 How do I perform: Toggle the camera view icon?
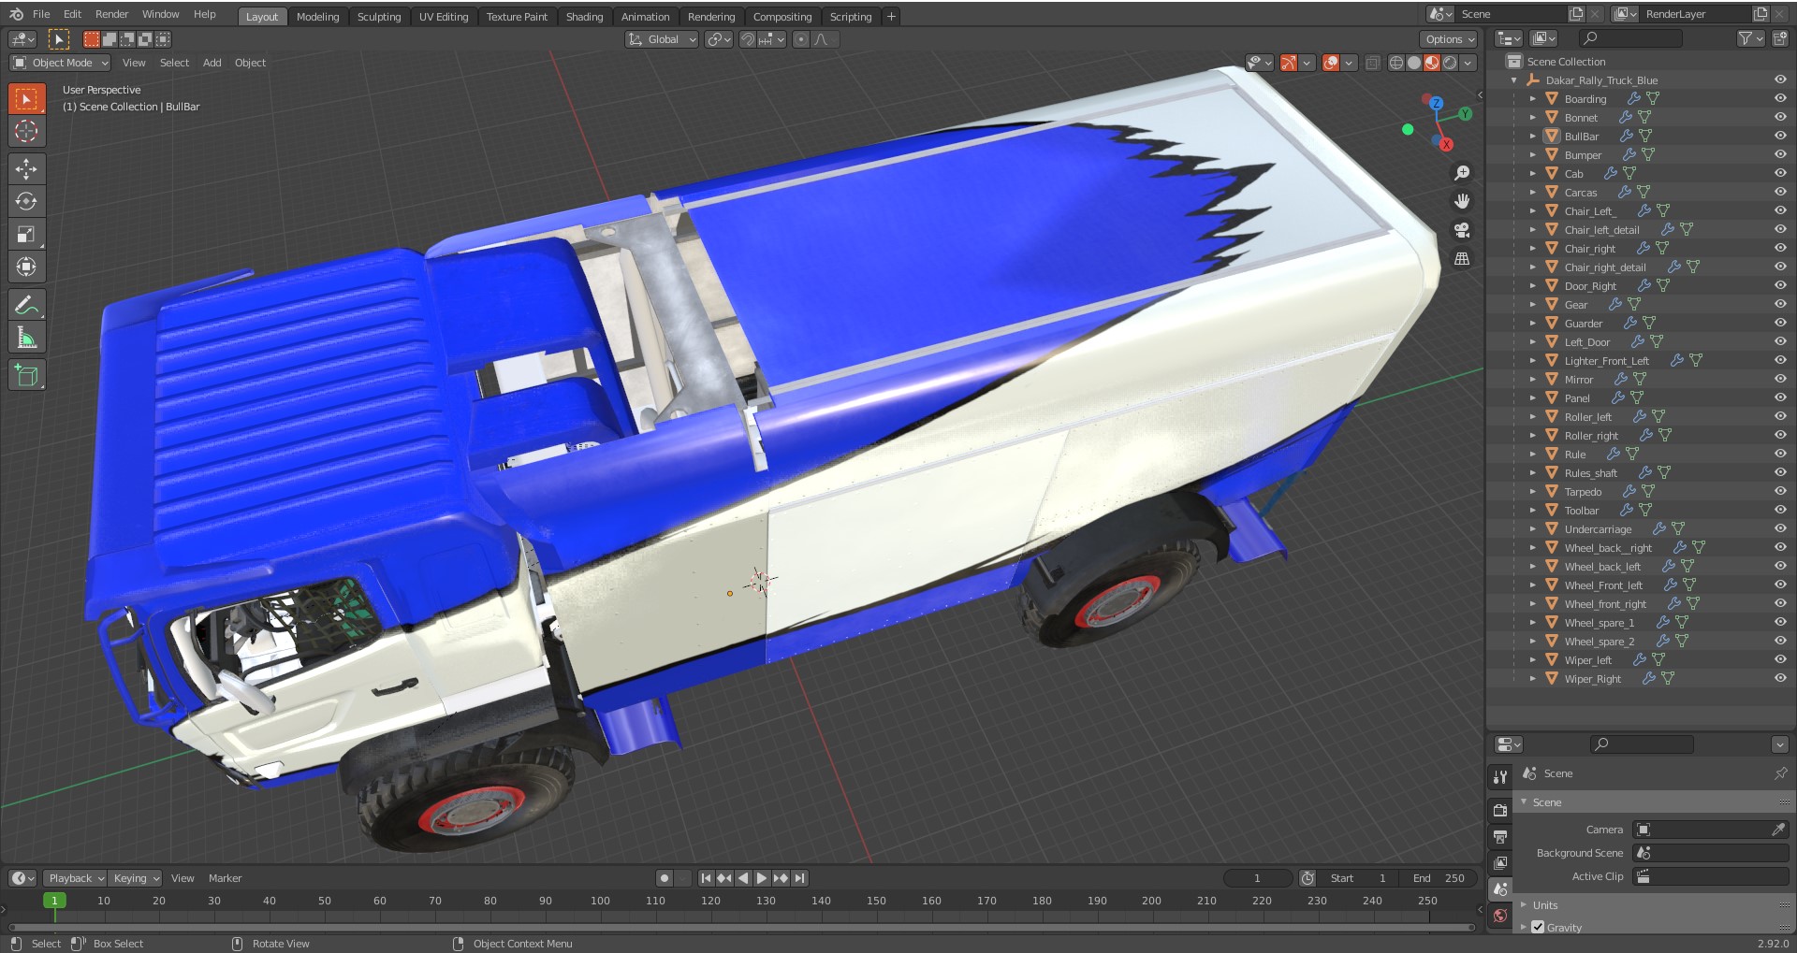coord(1461,230)
